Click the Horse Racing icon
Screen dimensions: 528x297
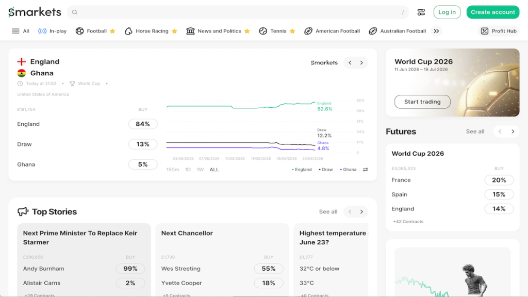pyautogui.click(x=128, y=31)
